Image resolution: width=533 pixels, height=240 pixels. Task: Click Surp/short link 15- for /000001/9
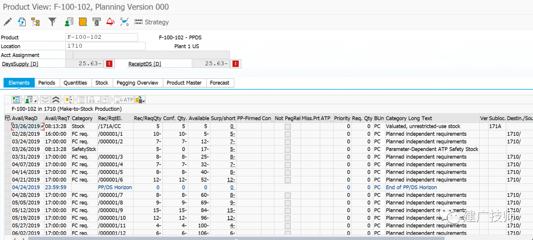coord(231,210)
